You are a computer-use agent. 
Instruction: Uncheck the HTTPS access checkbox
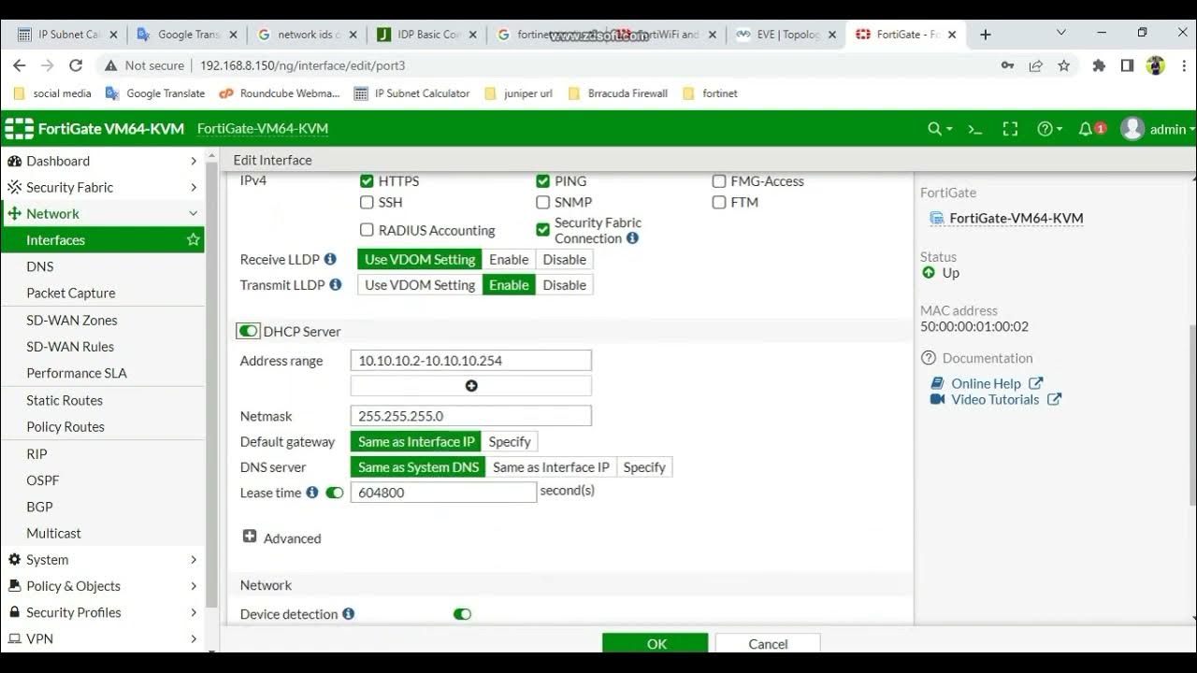367,181
